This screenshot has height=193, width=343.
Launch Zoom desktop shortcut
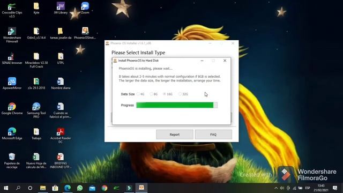(85, 9)
